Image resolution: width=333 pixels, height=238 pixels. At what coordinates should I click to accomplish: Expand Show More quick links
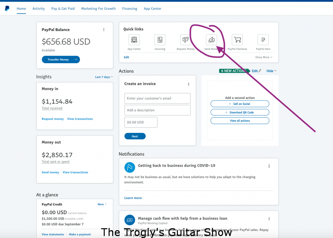coord(263,57)
